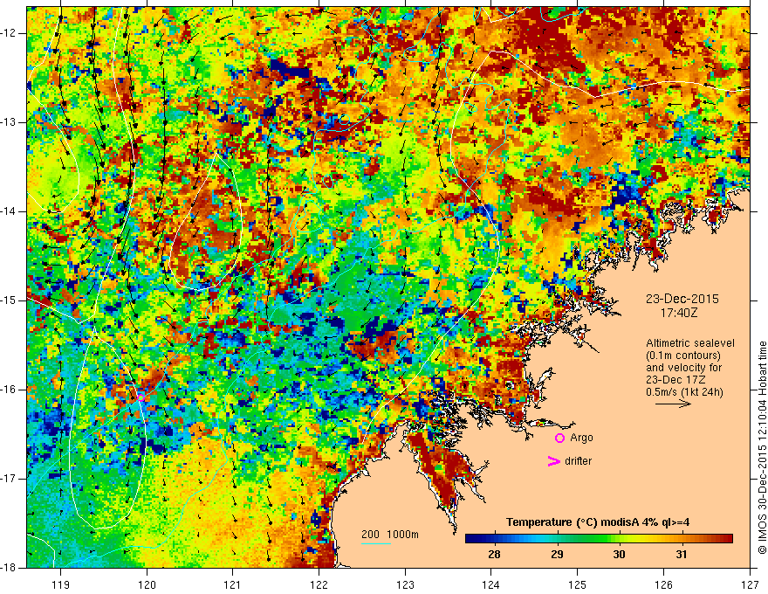Click longitude axis label '125'
The image size is (768, 594).
click(x=578, y=584)
